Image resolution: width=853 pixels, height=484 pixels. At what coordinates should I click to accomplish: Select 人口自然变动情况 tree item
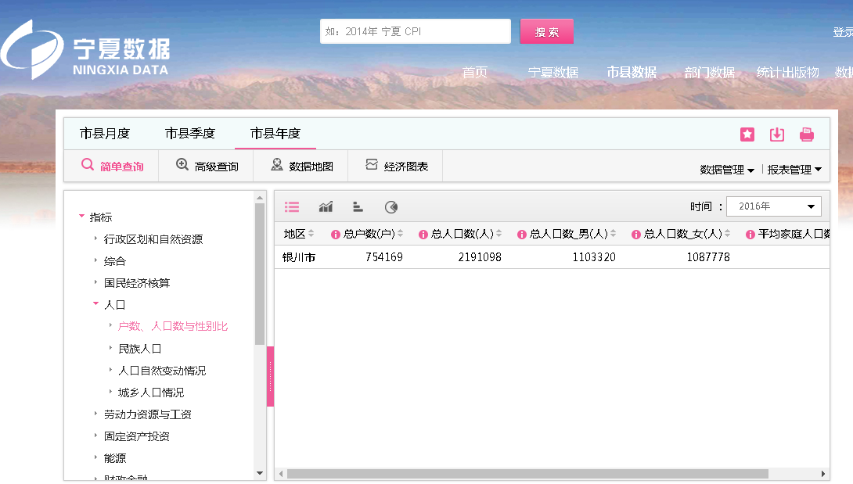(x=162, y=371)
